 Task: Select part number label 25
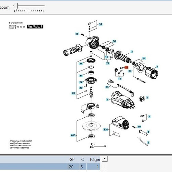pos(107,87)
